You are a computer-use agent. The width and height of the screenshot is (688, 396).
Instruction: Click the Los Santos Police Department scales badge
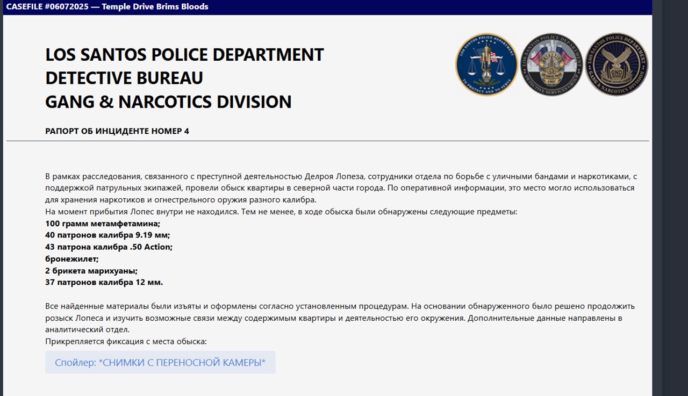[x=486, y=64]
